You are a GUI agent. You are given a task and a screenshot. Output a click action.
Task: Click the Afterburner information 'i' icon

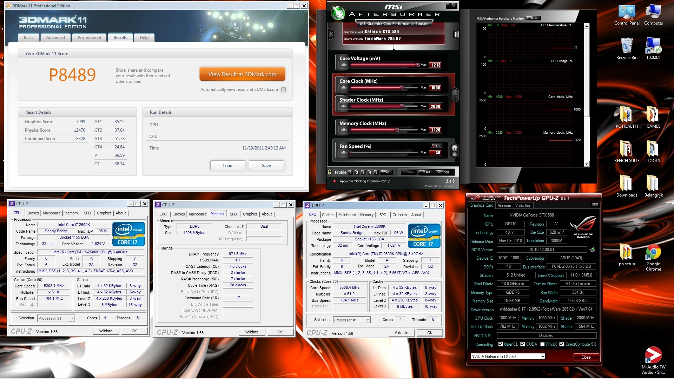click(x=456, y=34)
